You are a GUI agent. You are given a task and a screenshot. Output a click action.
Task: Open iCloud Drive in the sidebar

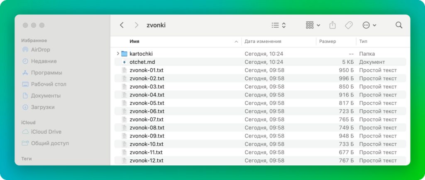[x=42, y=132]
